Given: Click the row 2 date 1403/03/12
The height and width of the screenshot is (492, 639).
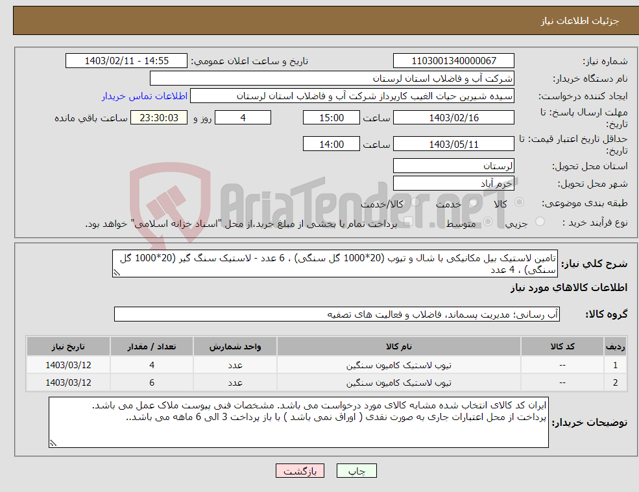Looking at the screenshot, I should tap(69, 383).
